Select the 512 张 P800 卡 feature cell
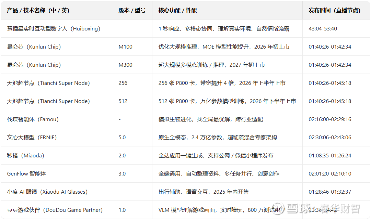 pyautogui.click(x=227, y=101)
